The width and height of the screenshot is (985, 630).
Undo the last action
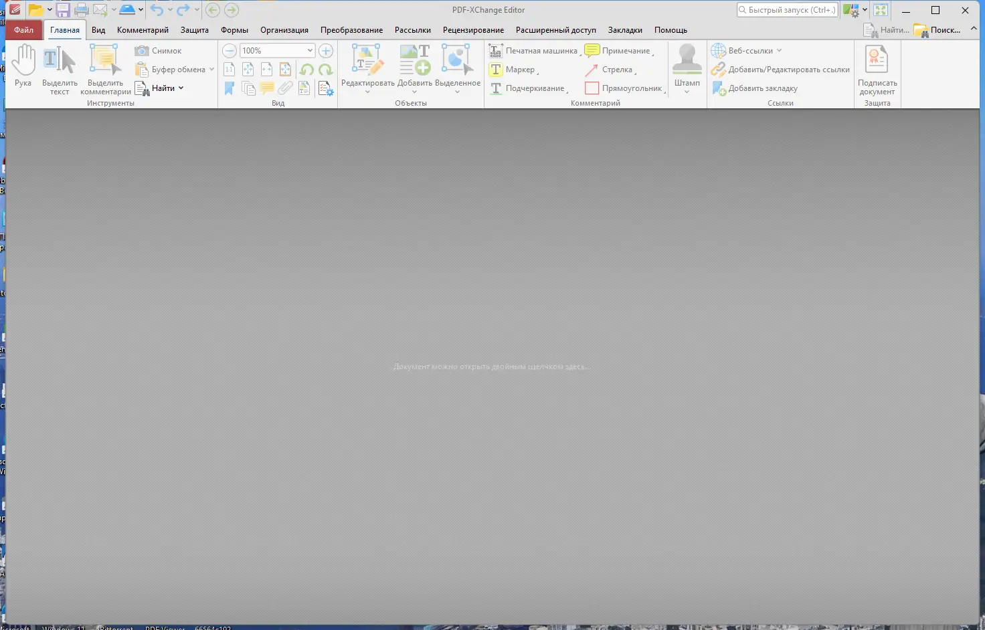click(157, 10)
